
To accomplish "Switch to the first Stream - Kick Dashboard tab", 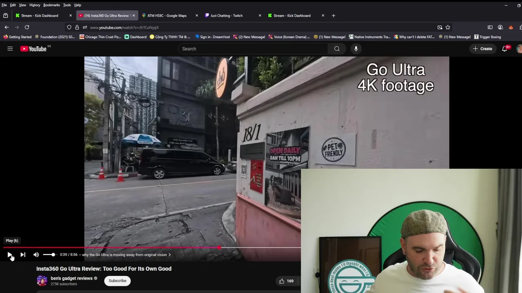I will pos(44,15).
